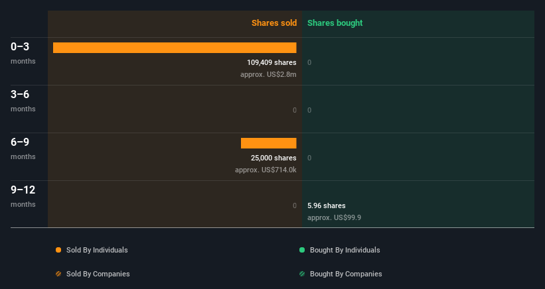Viewport: 545px width, 289px height.
Task: Select the 6–9 months orange sold bar
Action: 269,143
